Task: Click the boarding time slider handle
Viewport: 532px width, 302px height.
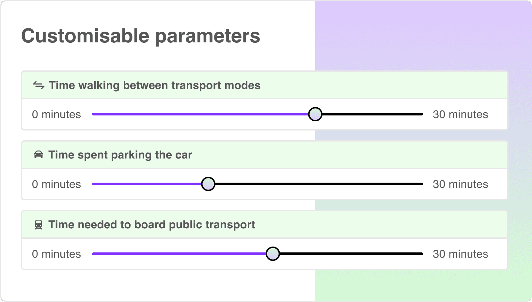Action: point(273,254)
